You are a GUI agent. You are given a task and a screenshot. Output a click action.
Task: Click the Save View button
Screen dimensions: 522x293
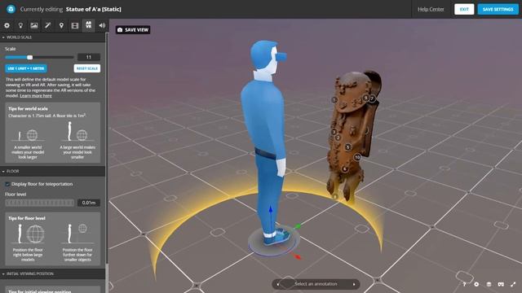coord(133,30)
